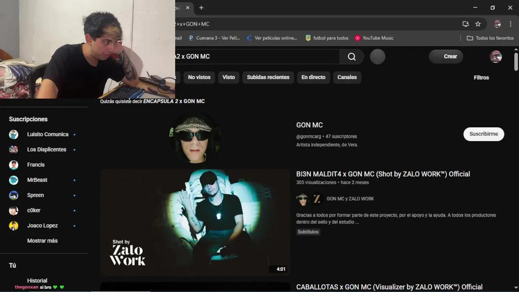The height and width of the screenshot is (292, 519).
Task: Select the En directo filter chip
Action: [313, 77]
